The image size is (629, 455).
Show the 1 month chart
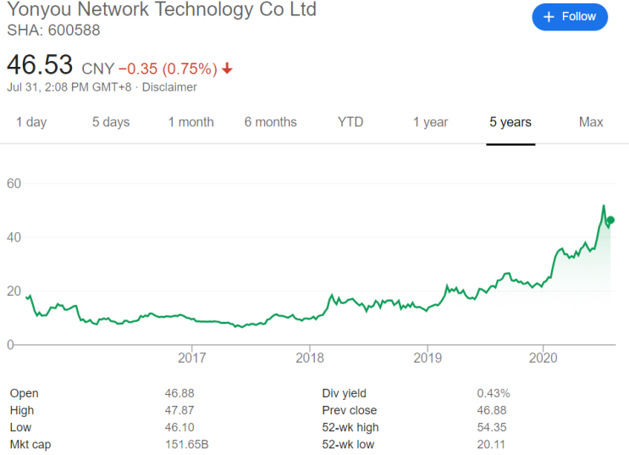(x=190, y=122)
